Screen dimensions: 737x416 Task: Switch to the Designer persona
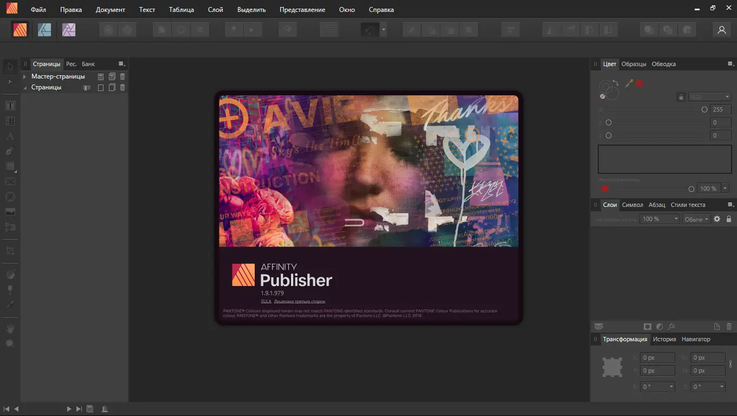point(44,30)
